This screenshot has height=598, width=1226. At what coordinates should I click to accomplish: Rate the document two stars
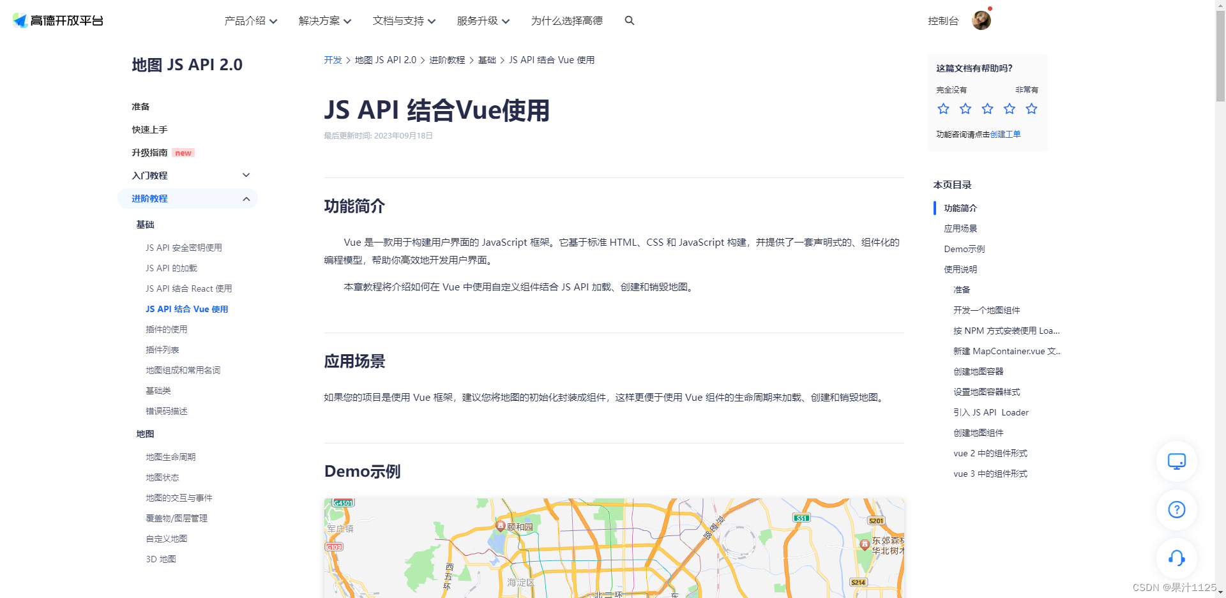[x=965, y=108]
